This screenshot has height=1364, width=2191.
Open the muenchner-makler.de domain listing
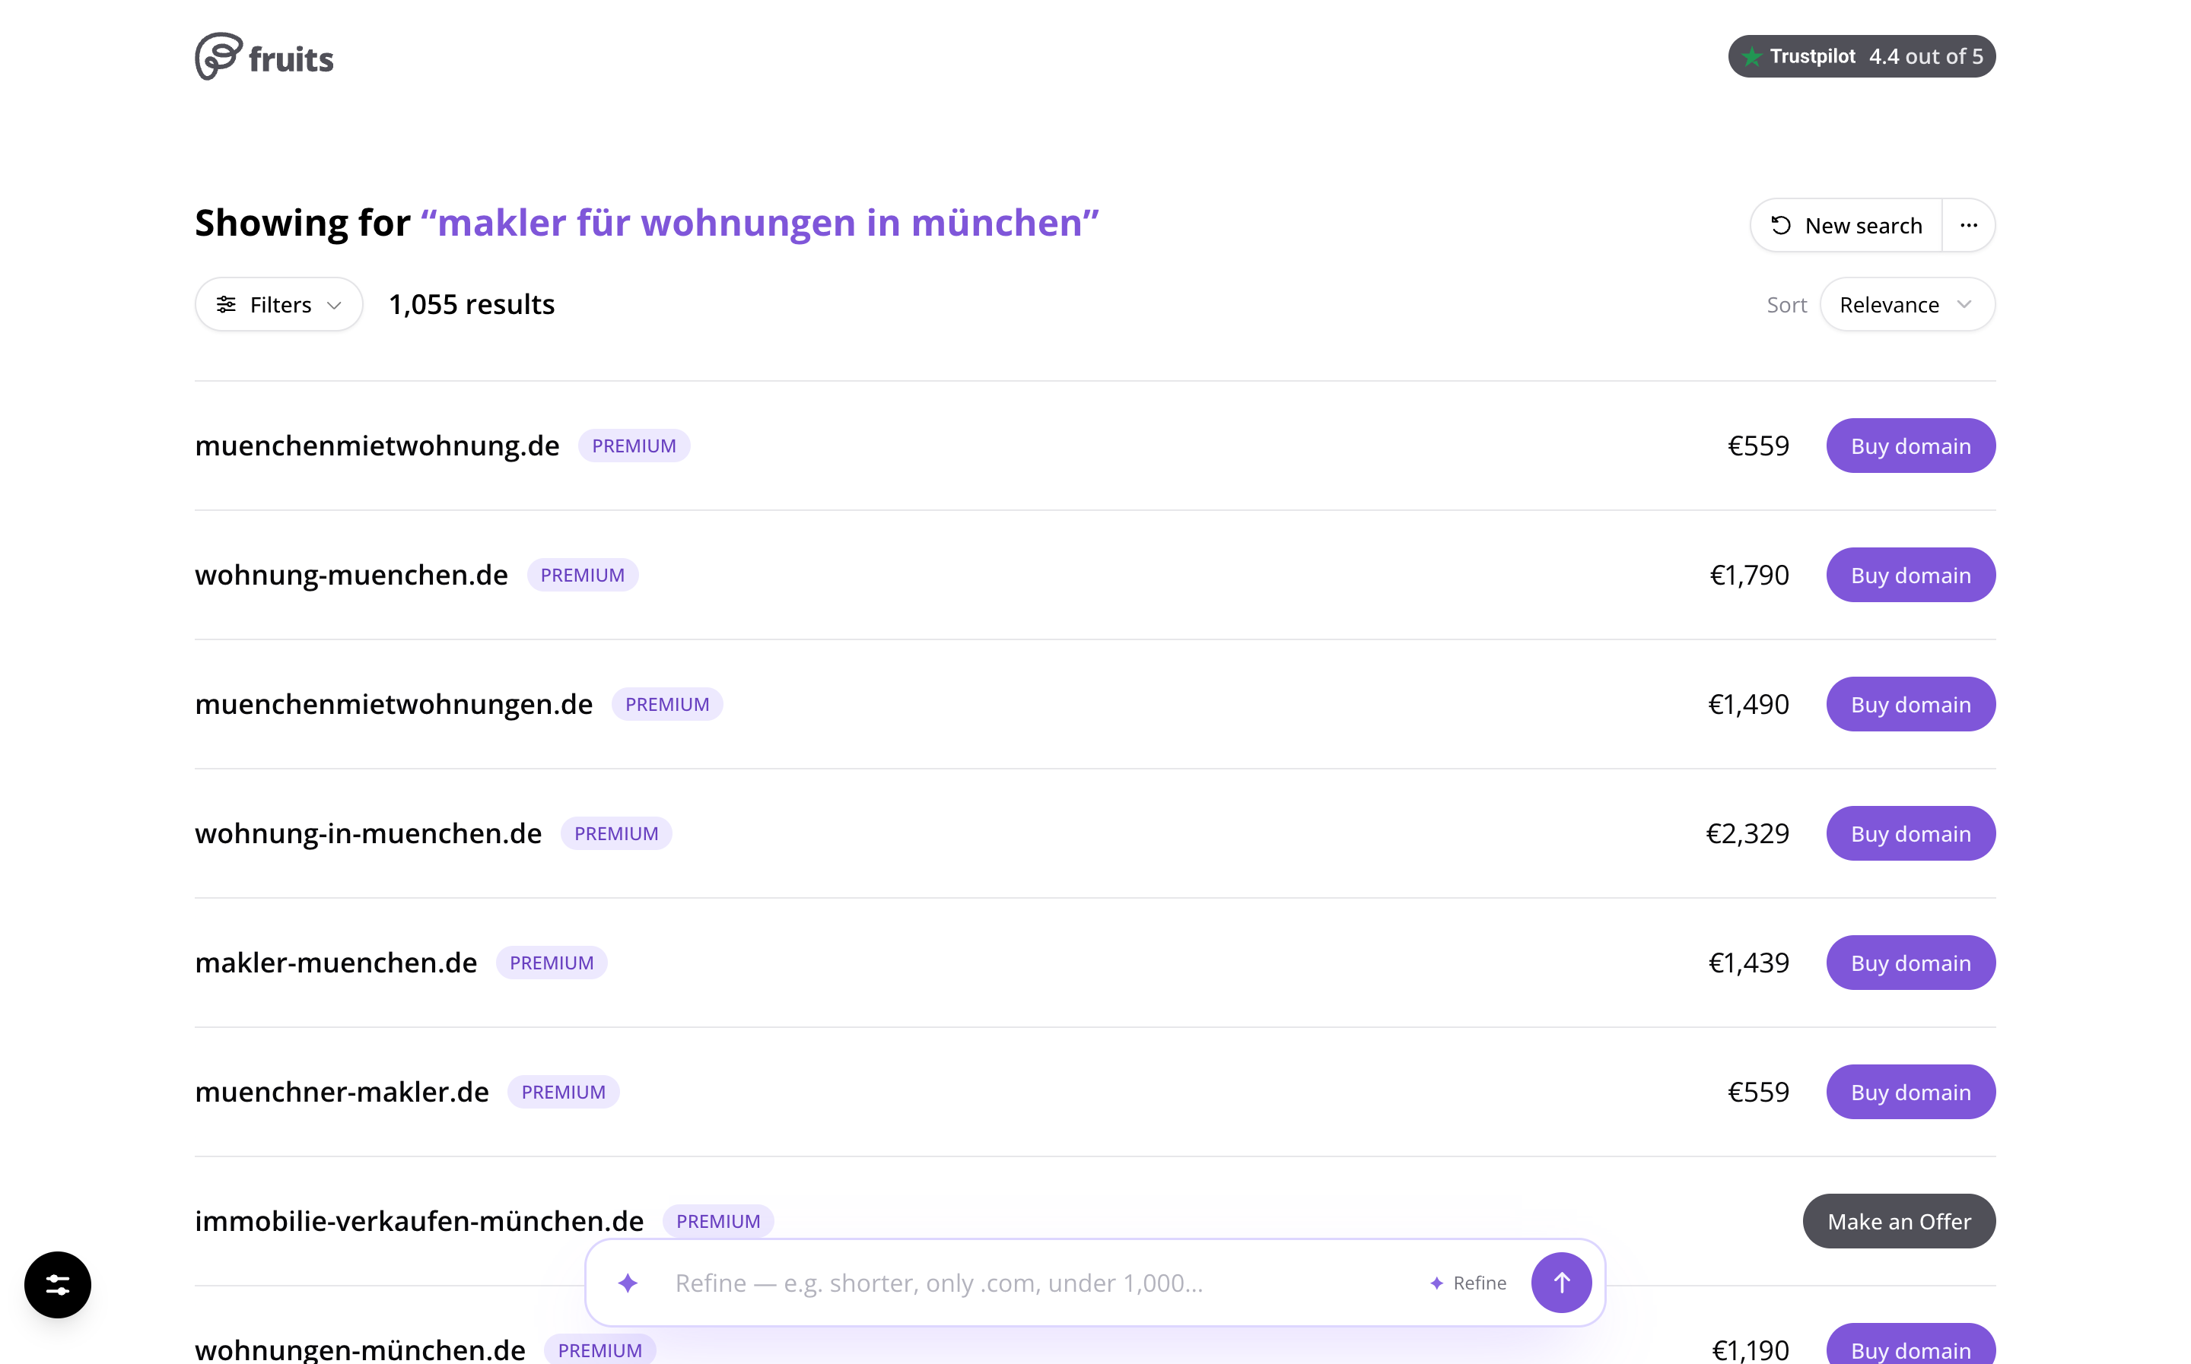pos(342,1092)
